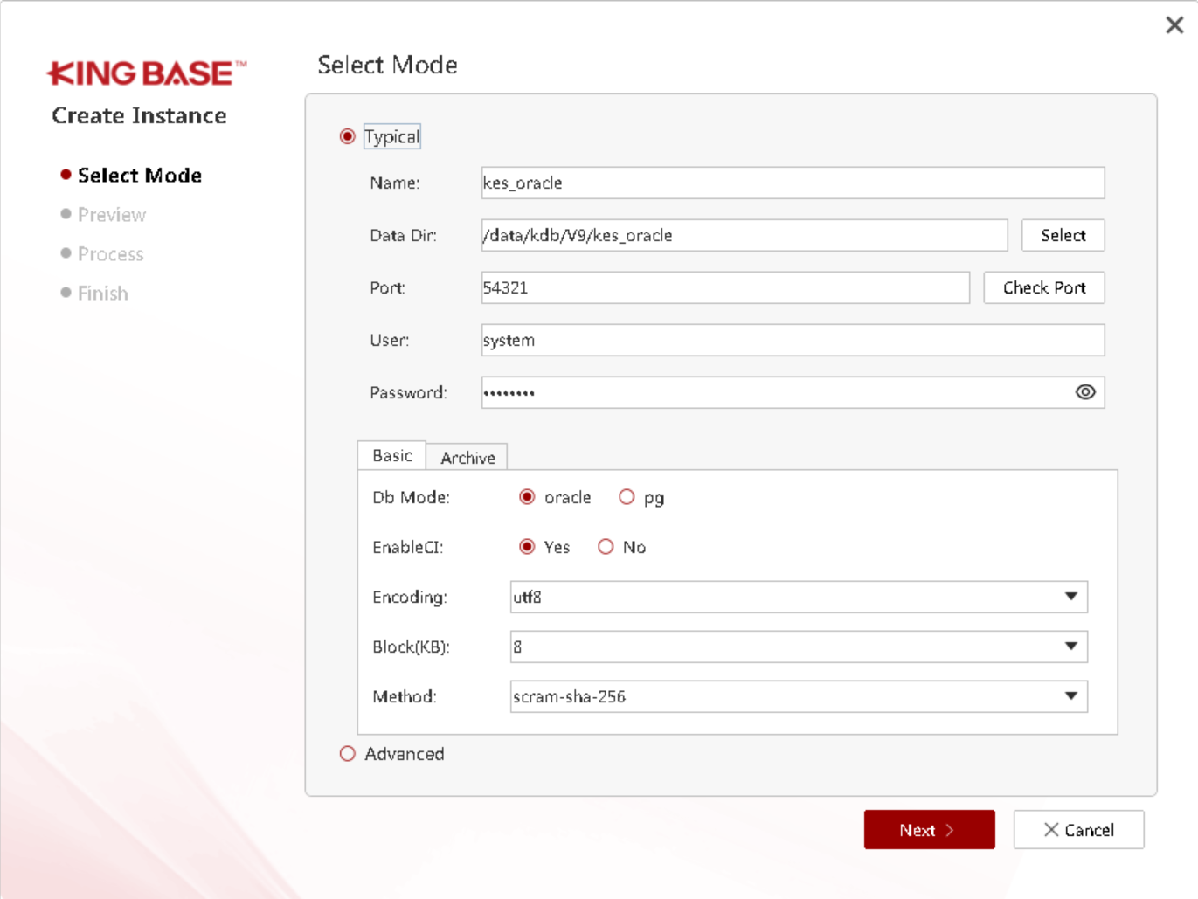Click the Cancel button
1198x899 pixels.
(1079, 830)
